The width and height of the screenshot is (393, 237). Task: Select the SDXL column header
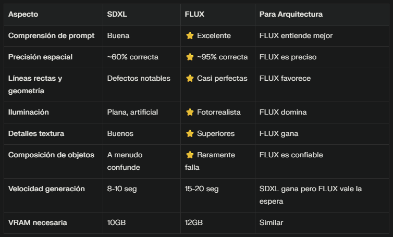click(x=117, y=14)
